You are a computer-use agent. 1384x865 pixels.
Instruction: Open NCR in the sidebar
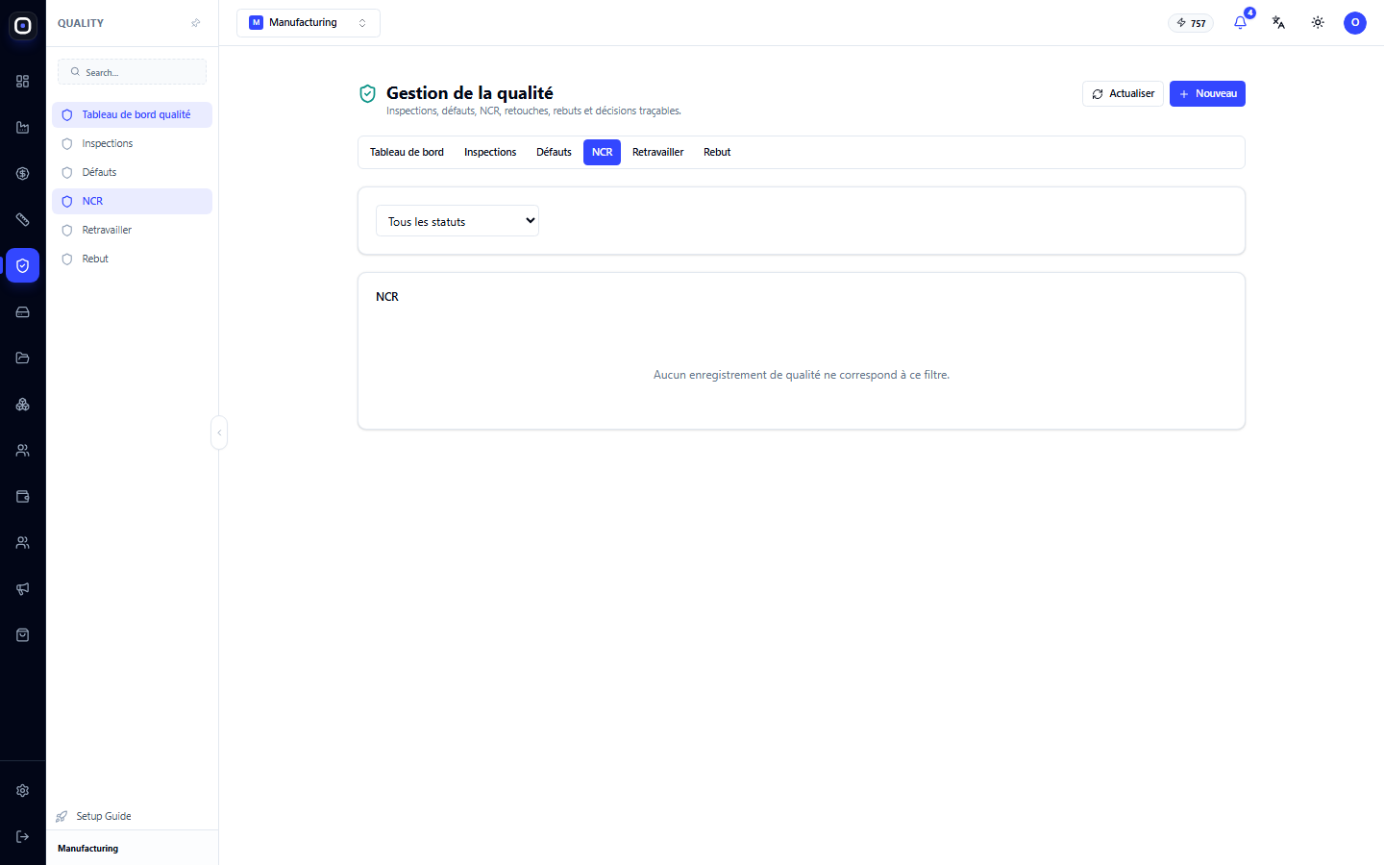133,201
